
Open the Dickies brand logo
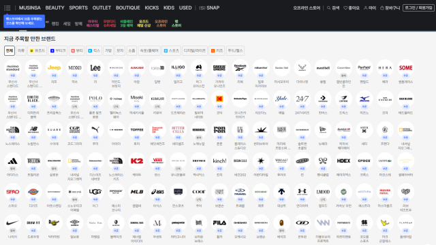pyautogui.click(x=33, y=192)
